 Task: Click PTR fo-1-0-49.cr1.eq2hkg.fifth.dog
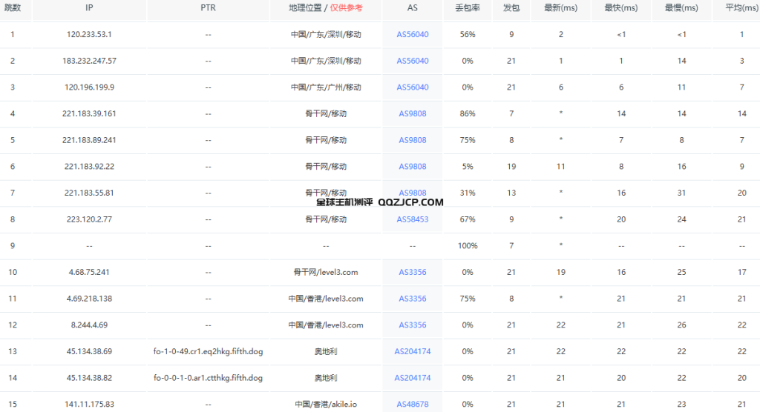click(208, 351)
